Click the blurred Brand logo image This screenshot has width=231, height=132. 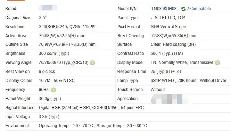(48, 8)
